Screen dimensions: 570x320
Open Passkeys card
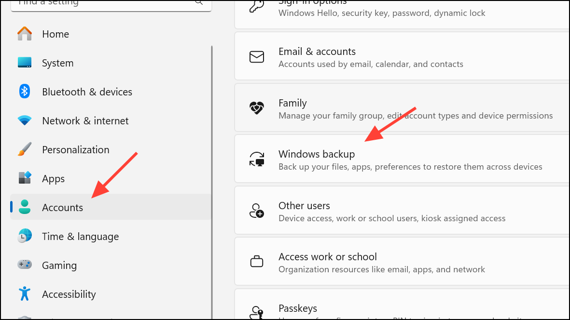pos(402,305)
